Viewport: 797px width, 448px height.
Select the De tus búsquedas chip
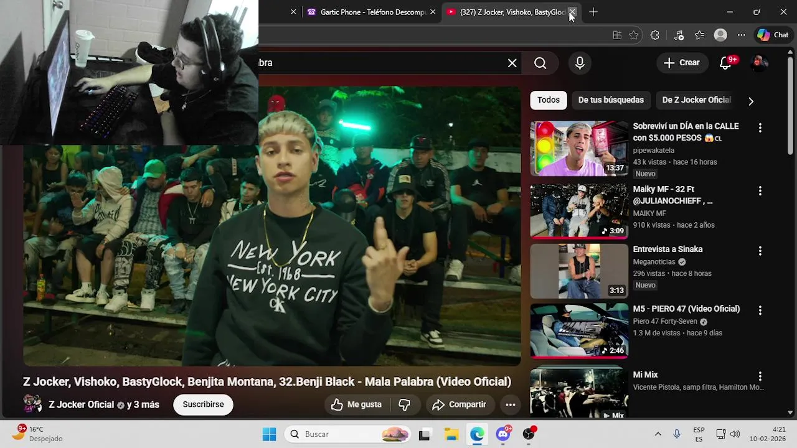(611, 100)
